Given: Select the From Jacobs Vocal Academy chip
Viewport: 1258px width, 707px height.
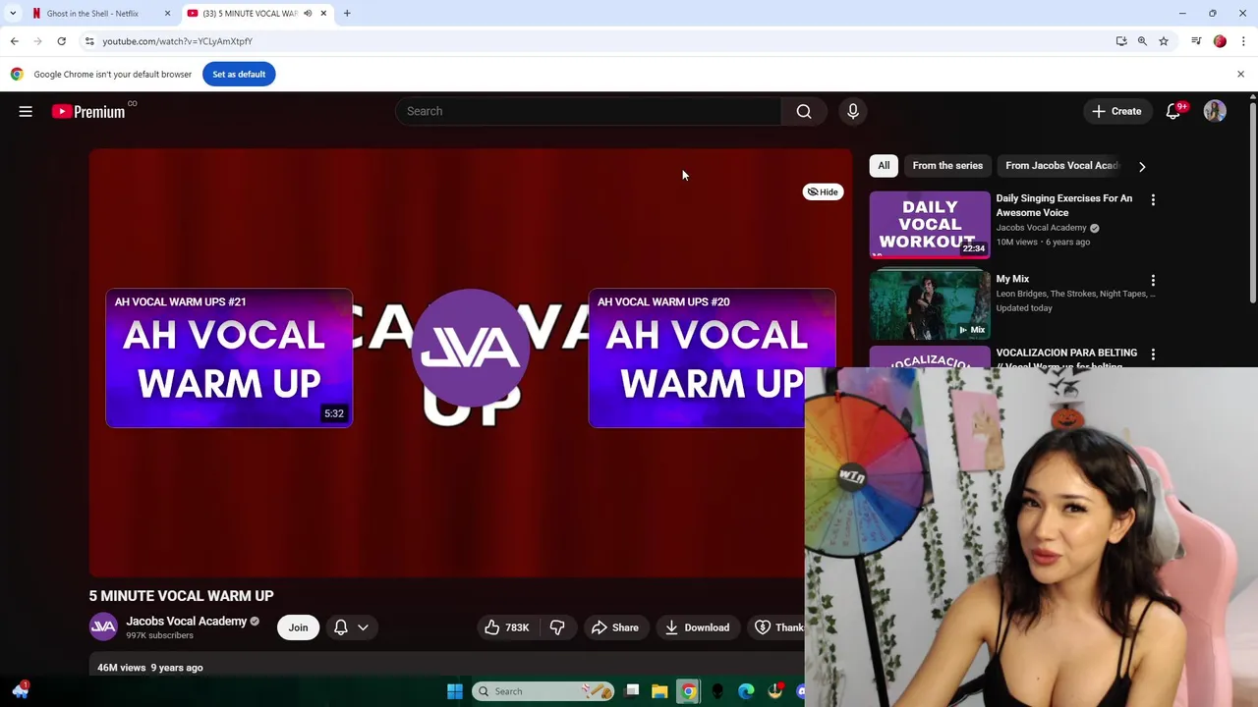Looking at the screenshot, I should pos(1061,166).
